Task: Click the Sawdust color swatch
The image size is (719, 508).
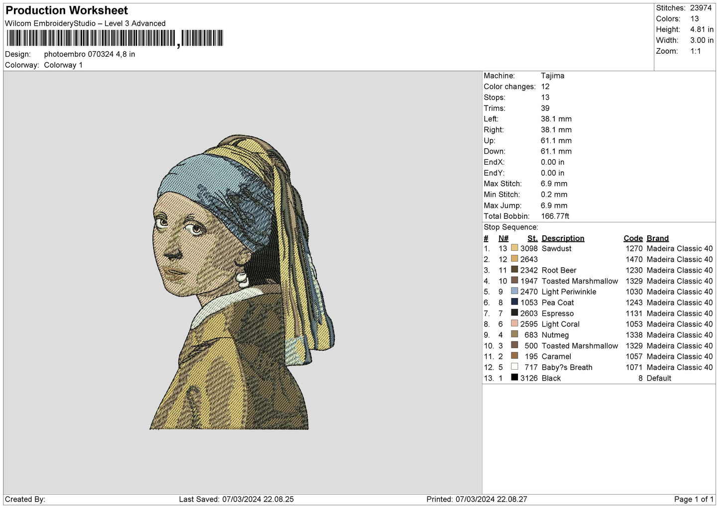Action: point(514,248)
